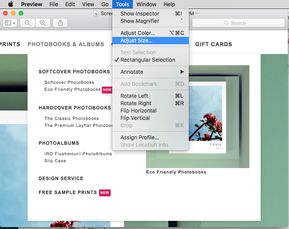Screen dimensions: 289x229
Task: Open the Preview application menu
Action: [31, 4]
